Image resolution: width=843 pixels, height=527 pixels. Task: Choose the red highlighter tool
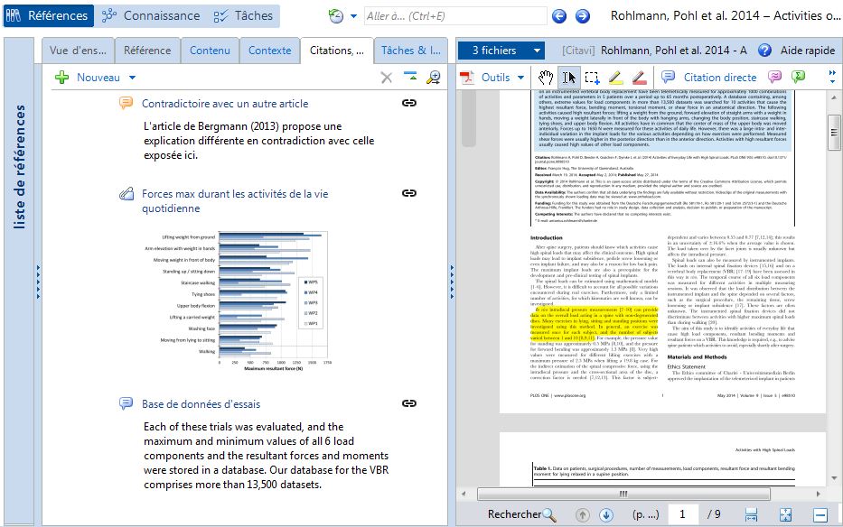(638, 78)
